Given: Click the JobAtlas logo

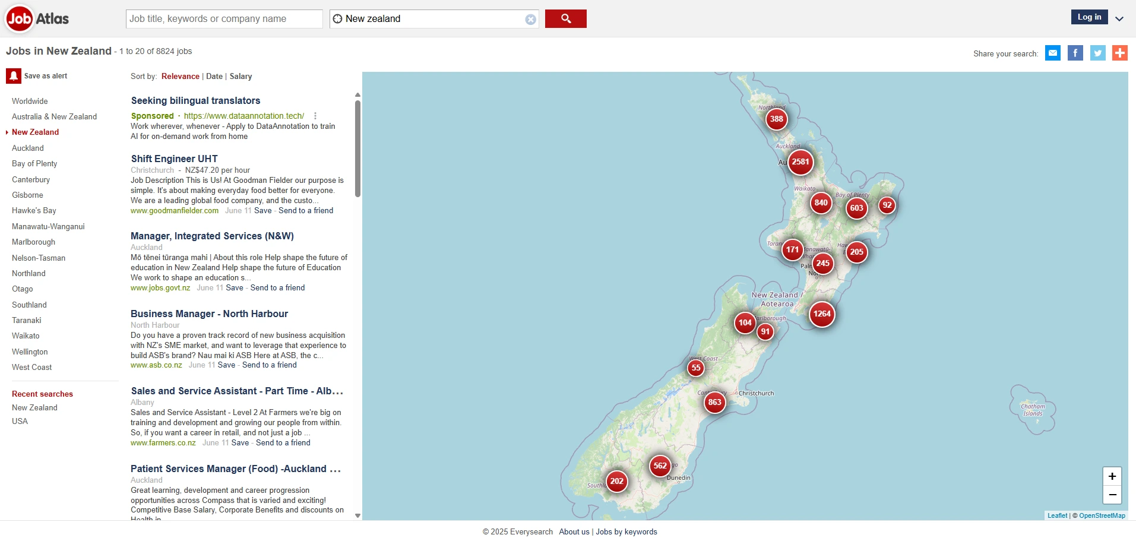Looking at the screenshot, I should pos(37,18).
